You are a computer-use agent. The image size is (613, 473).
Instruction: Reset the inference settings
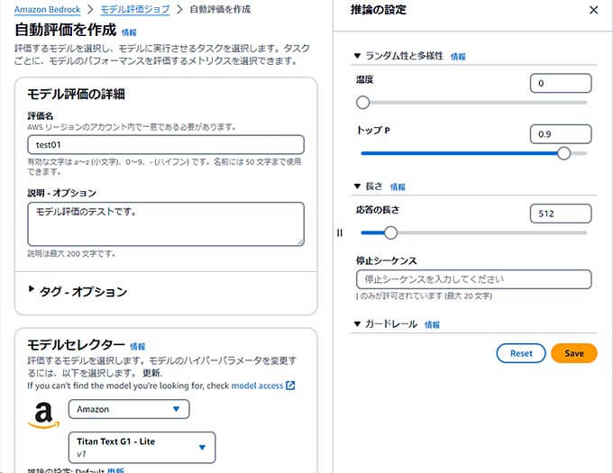[x=521, y=353]
